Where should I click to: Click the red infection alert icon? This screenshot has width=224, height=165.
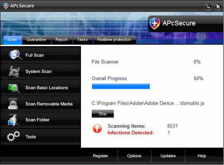coord(97,129)
